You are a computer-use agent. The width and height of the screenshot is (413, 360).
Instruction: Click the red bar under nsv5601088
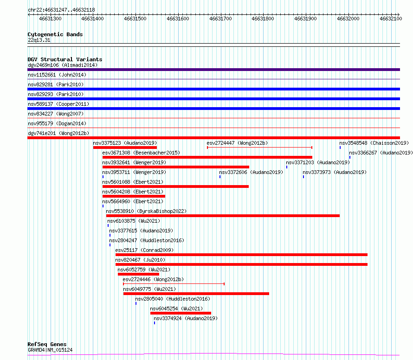175,186
